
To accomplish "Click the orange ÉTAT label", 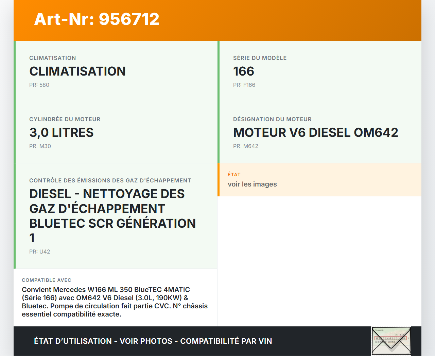I will [234, 175].
